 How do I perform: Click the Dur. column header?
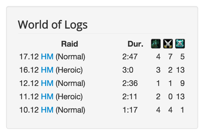click(x=135, y=44)
